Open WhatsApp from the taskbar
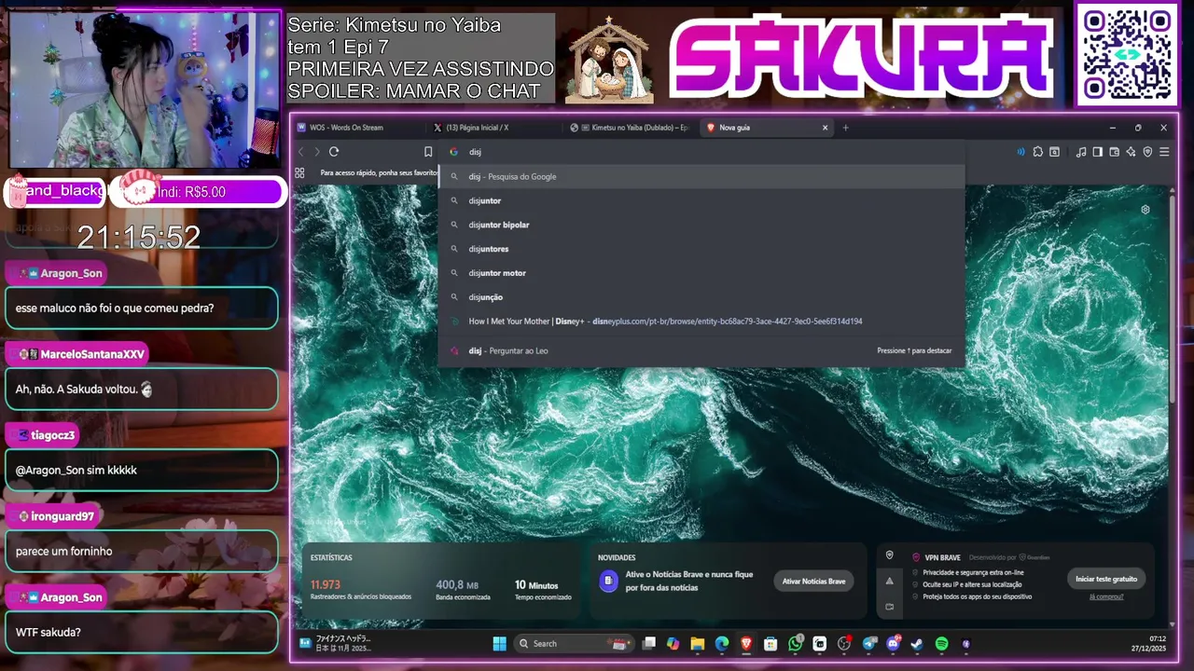The width and height of the screenshot is (1194, 671). 796,643
